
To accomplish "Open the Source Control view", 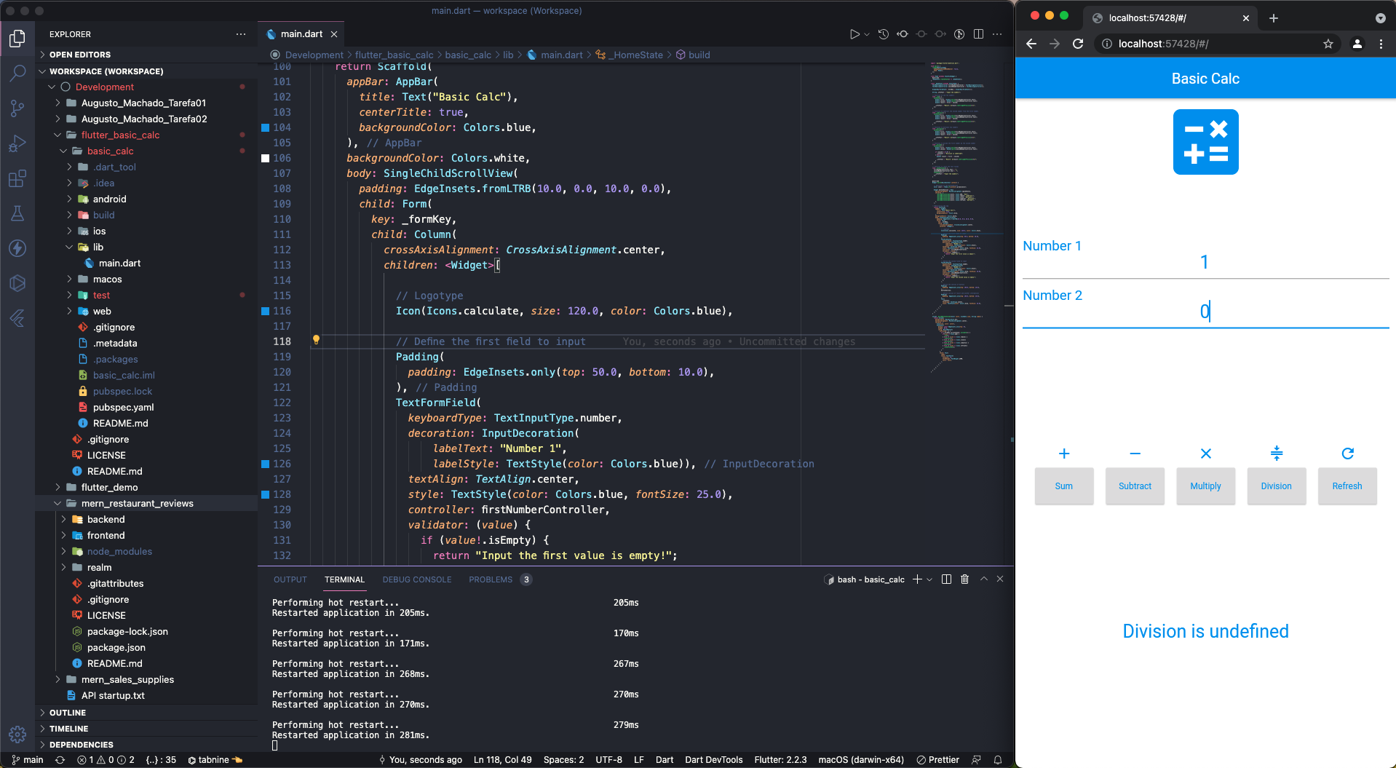I will 17,108.
